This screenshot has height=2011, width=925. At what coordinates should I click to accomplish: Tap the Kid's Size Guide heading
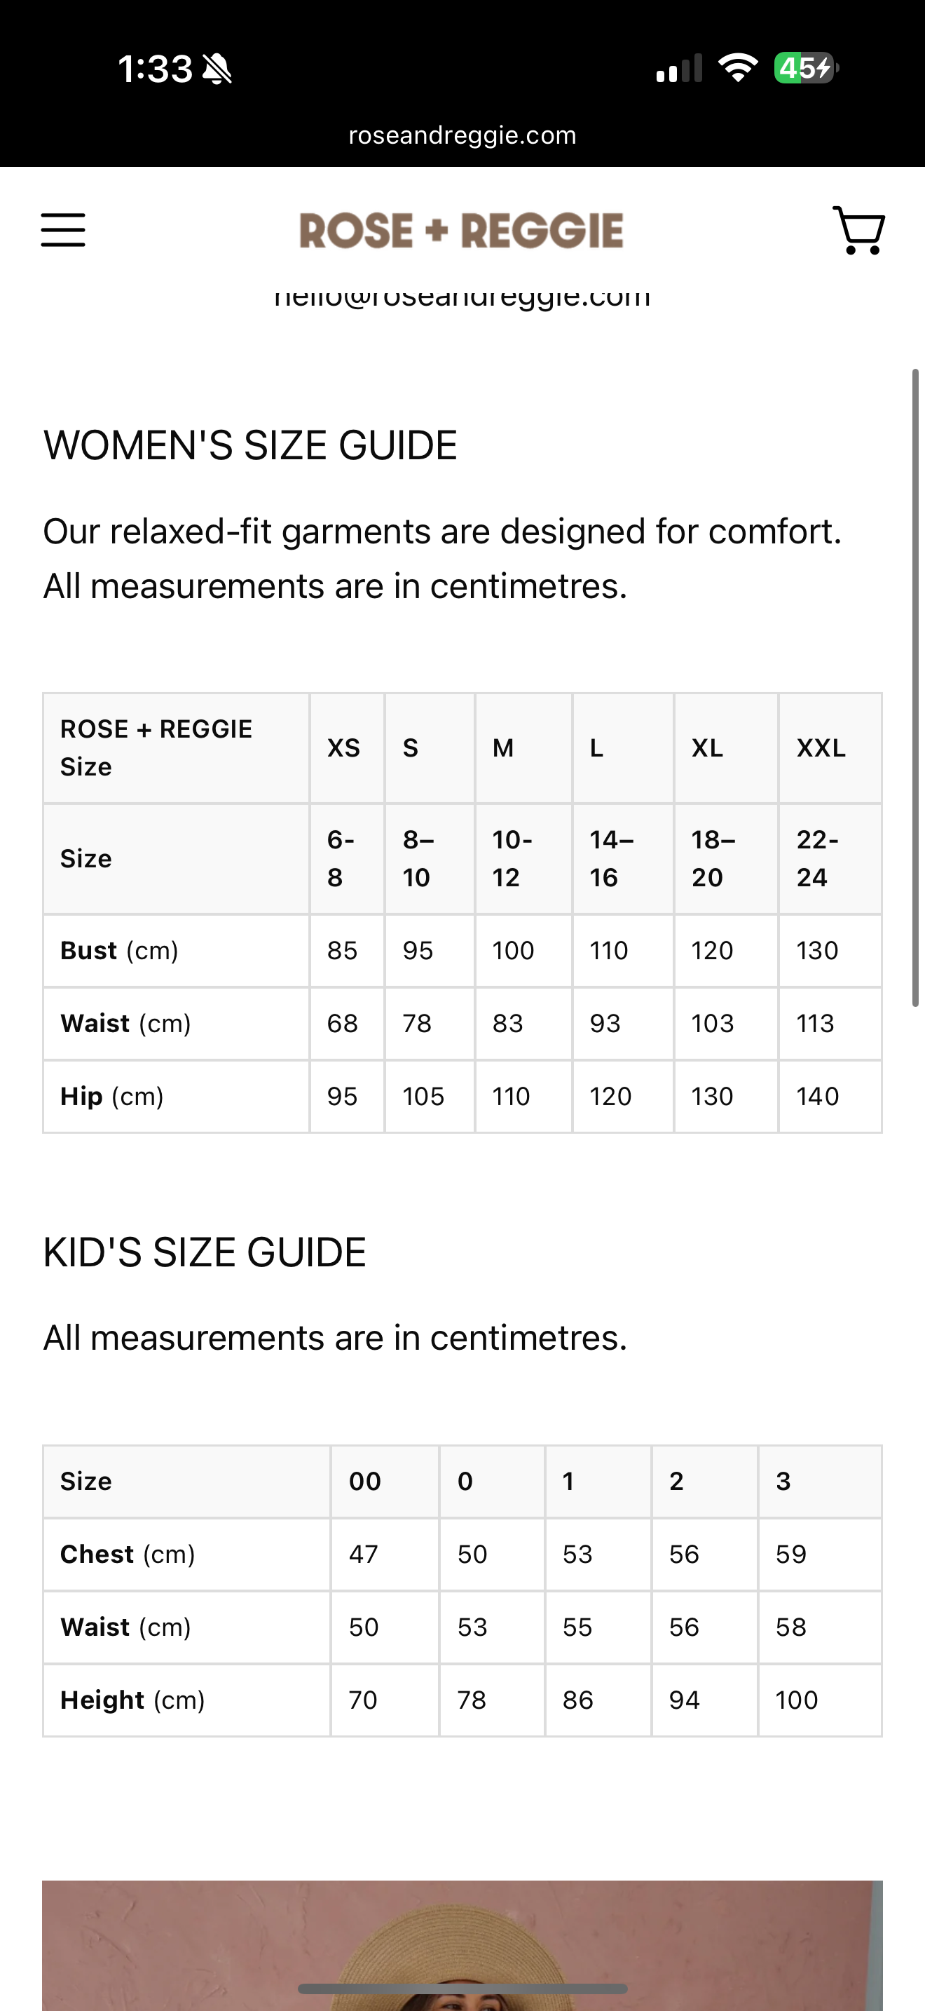pyautogui.click(x=205, y=1253)
